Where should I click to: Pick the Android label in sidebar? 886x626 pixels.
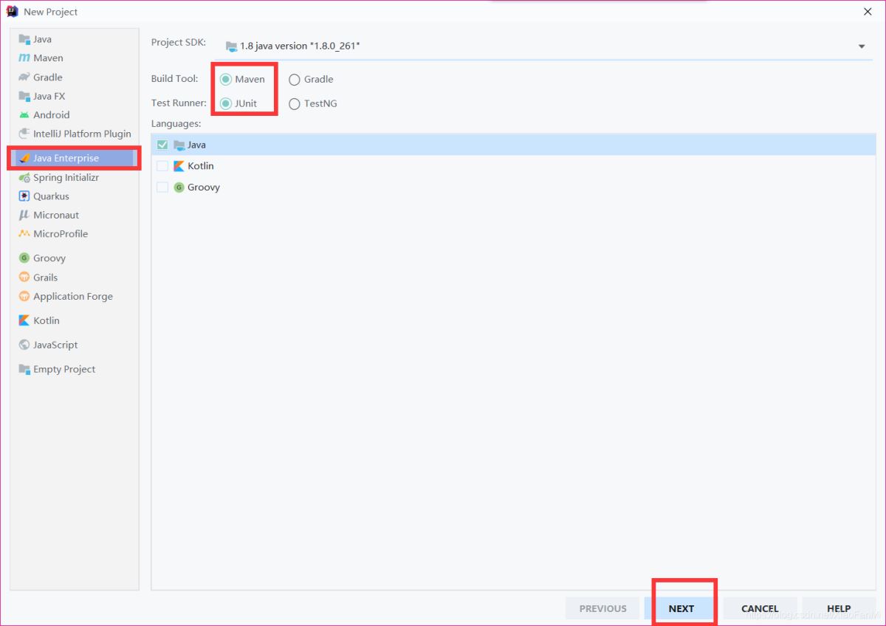coord(52,114)
